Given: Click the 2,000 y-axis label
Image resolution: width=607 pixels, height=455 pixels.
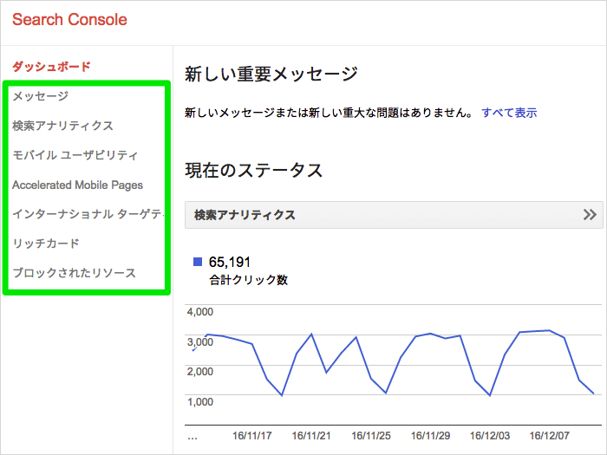Looking at the screenshot, I should pyautogui.click(x=200, y=372).
